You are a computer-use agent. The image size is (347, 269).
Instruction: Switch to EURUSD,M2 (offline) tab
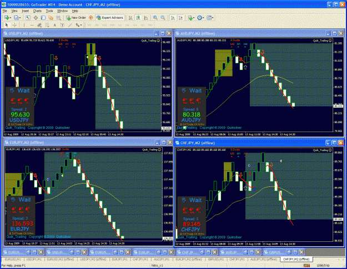pos(61,259)
